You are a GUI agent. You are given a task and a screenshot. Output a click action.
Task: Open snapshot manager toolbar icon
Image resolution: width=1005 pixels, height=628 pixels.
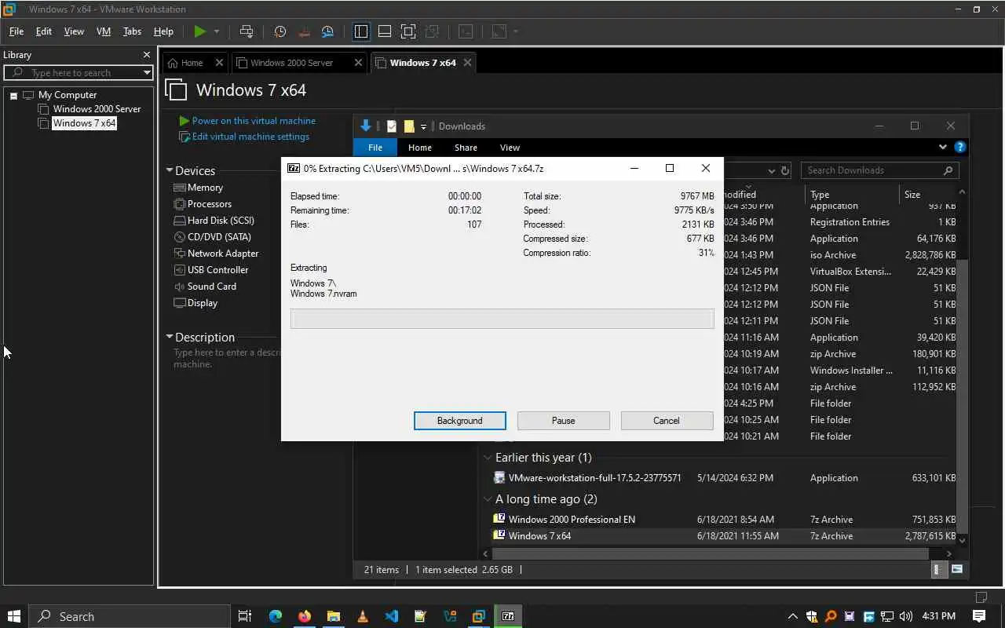tap(328, 31)
